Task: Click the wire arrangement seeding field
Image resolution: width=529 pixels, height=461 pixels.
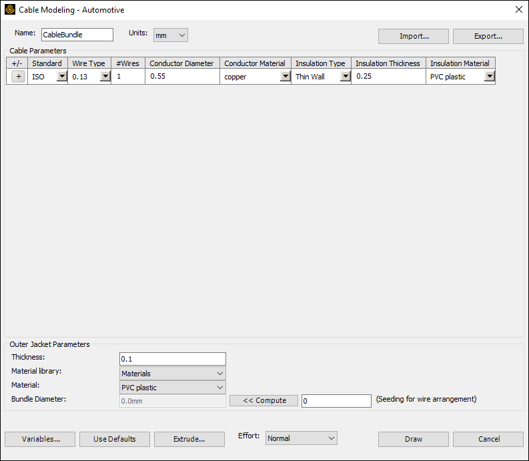Action: click(x=336, y=401)
